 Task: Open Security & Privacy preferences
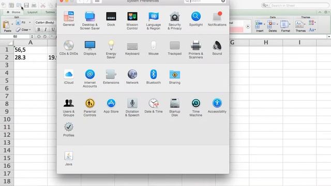[175, 21]
